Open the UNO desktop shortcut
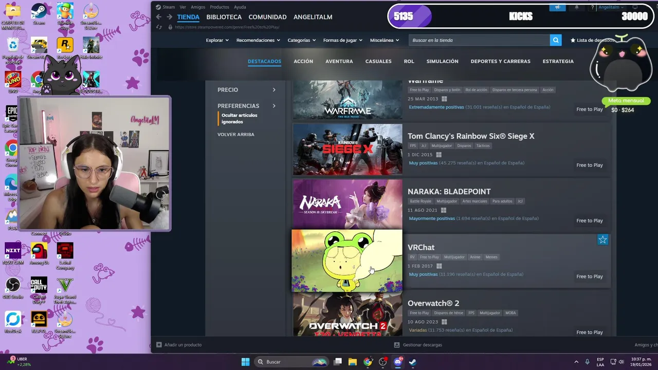This screenshot has width=658, height=370. tap(13, 82)
